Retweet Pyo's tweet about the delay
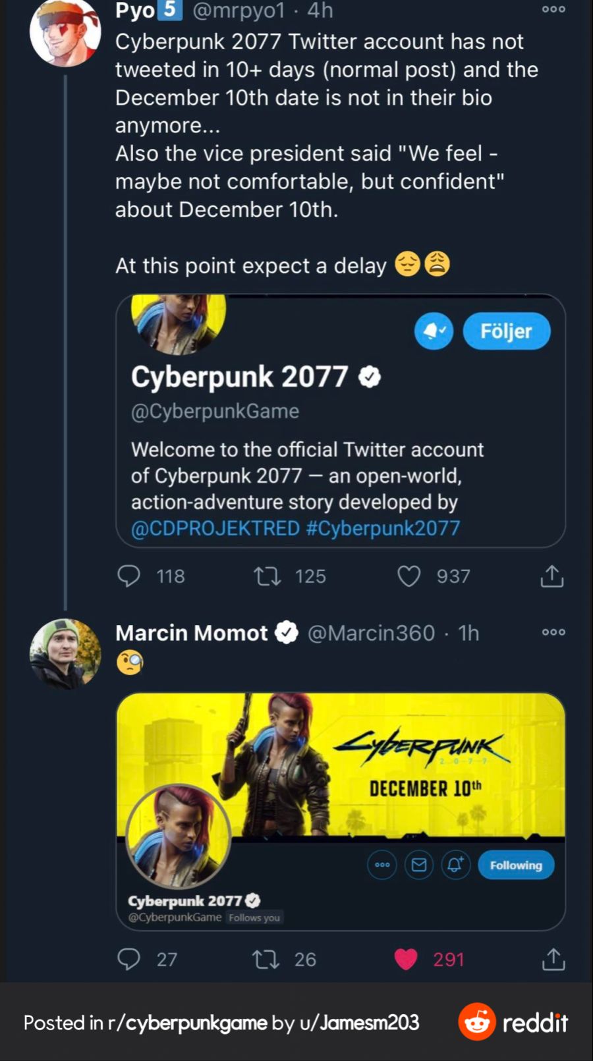The height and width of the screenshot is (1061, 593). pos(268,577)
